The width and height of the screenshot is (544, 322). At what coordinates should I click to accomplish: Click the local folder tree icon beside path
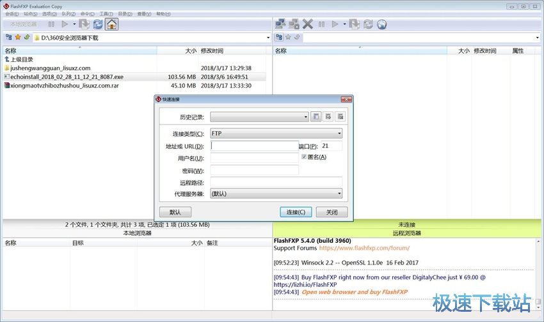9,37
